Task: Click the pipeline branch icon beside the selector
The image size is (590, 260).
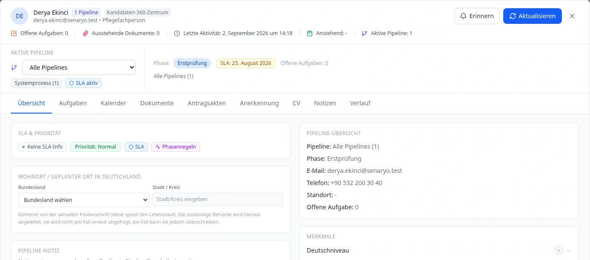Action: click(14, 68)
